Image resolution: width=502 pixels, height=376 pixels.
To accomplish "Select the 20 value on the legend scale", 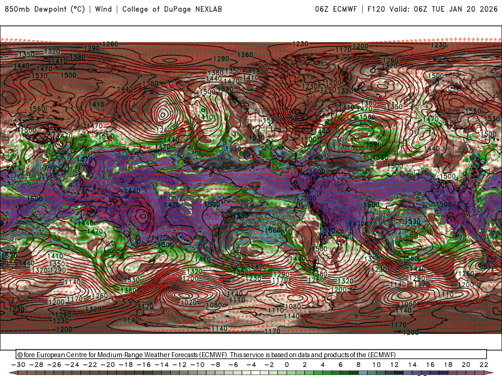I will click(466, 365).
